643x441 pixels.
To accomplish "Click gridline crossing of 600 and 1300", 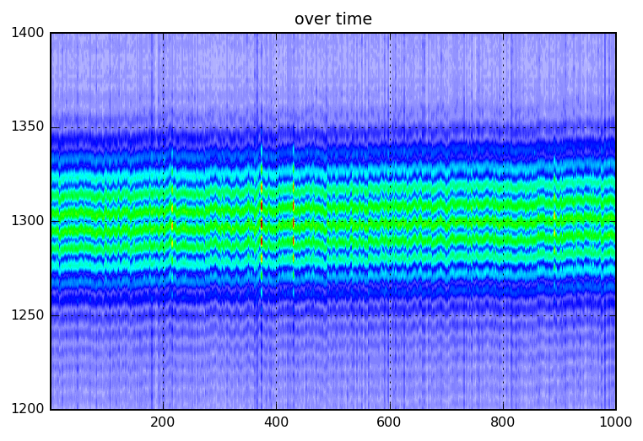I will pyautogui.click(x=390, y=221).
